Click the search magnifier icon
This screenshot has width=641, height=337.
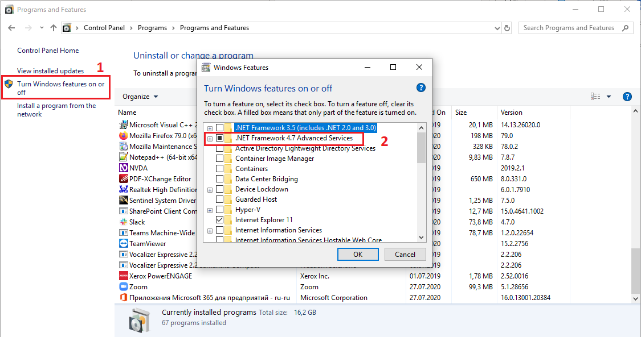pyautogui.click(x=625, y=28)
